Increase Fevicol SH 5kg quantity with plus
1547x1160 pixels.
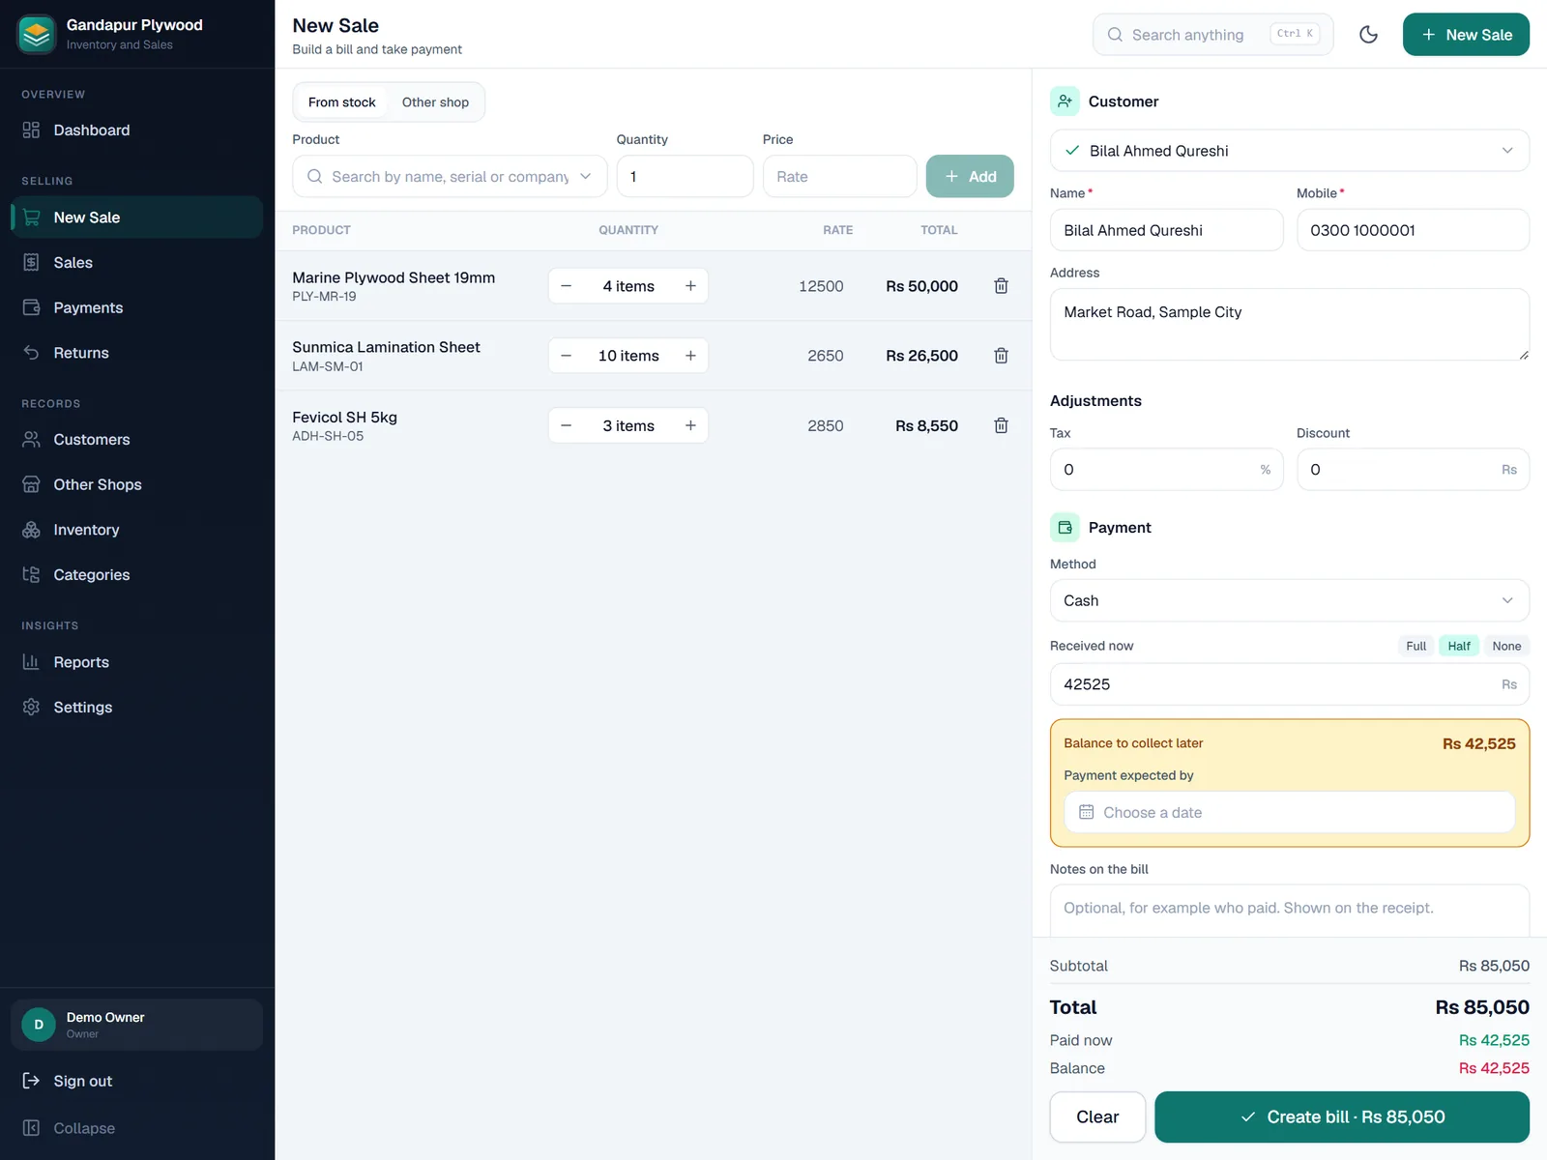690,425
